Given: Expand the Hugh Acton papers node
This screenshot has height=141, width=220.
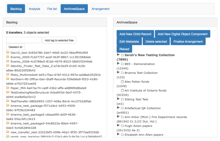Looking at the screenshot, I should (118, 126).
